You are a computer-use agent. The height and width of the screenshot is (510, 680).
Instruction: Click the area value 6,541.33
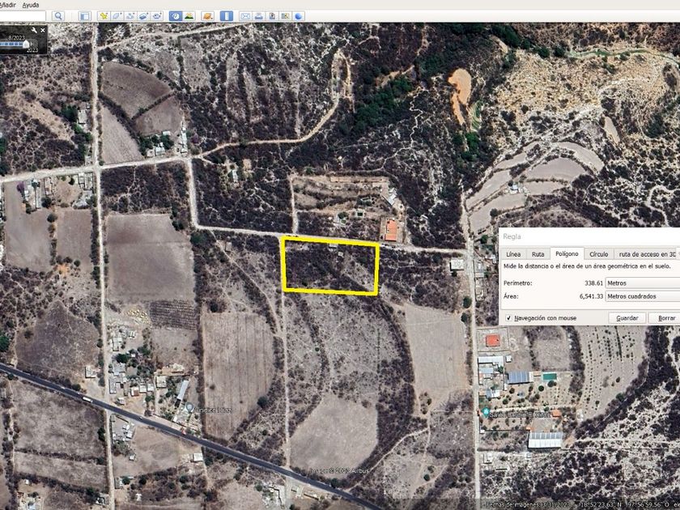click(x=591, y=296)
